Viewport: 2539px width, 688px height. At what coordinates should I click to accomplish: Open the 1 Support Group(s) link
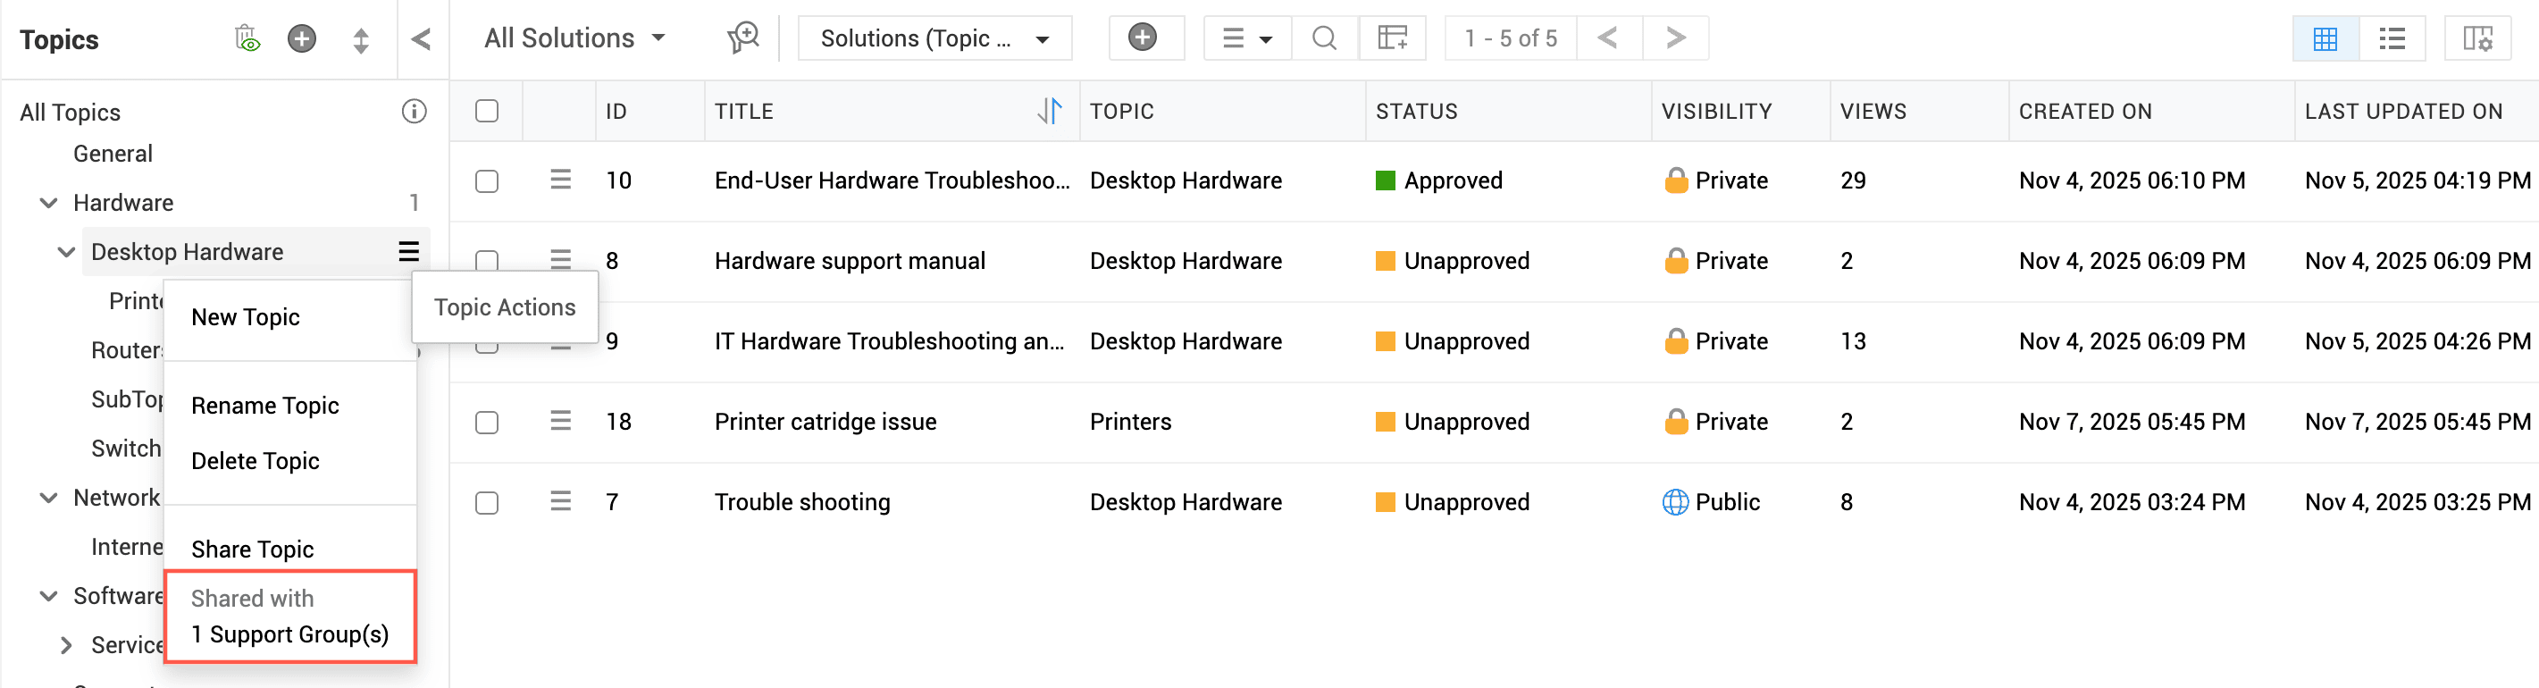coord(289,633)
